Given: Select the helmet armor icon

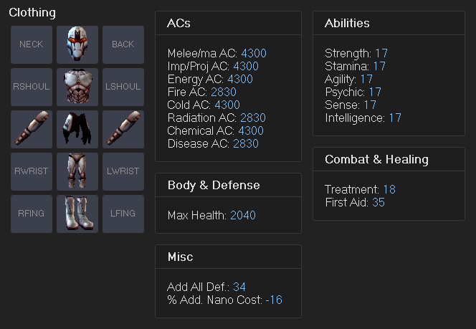Looking at the screenshot, I should [x=77, y=44].
